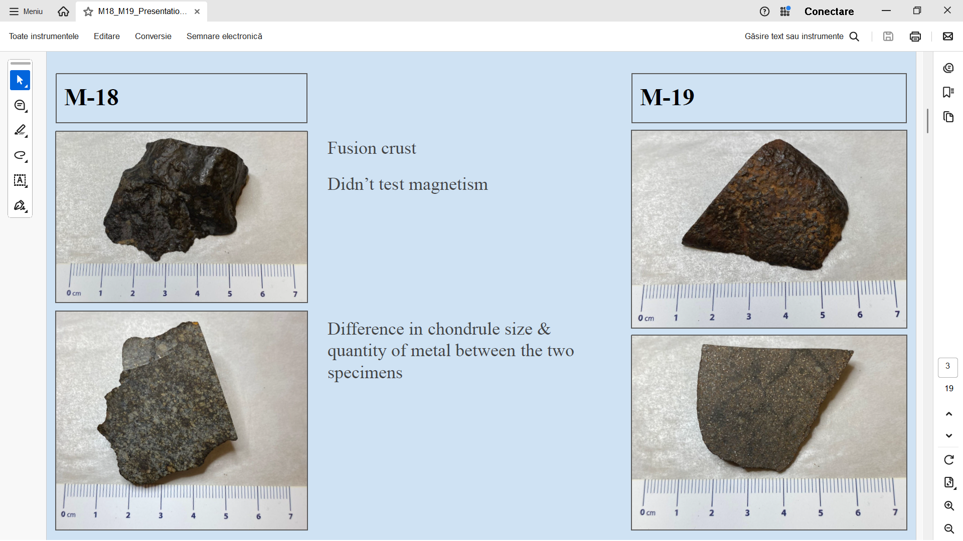
Task: Choose the add comment tool
Action: pos(20,105)
